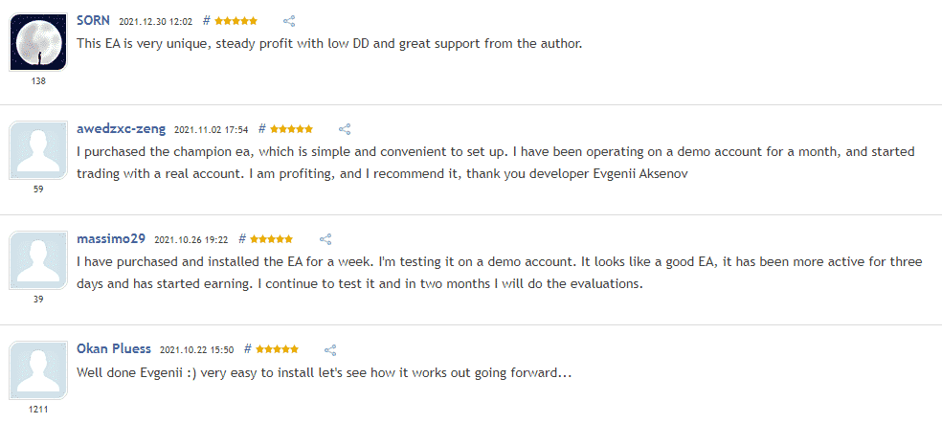This screenshot has height=423, width=942.
Task: Click the # permalink on SORN's review
Action: tap(206, 20)
